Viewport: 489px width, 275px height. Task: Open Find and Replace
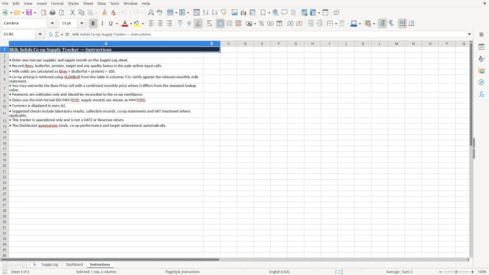(151, 13)
